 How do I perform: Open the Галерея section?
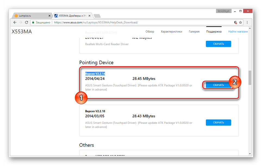tap(194, 32)
